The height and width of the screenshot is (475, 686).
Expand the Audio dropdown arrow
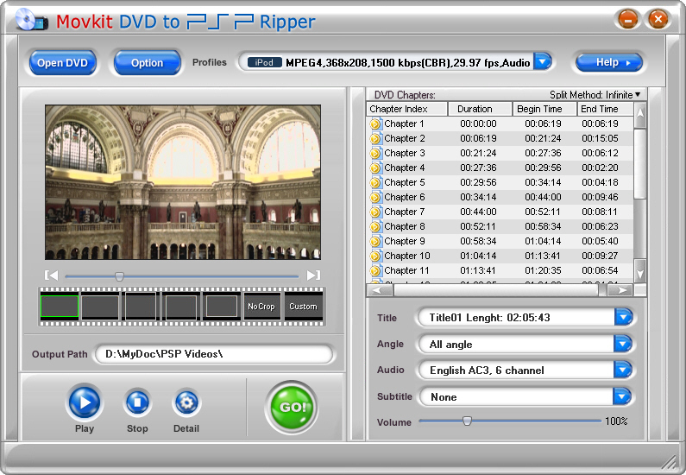pyautogui.click(x=623, y=370)
